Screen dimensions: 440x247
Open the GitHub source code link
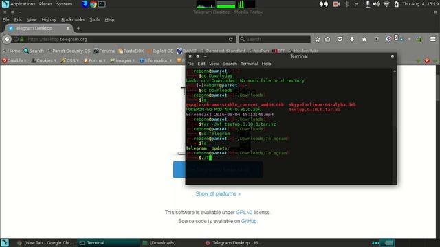[249, 221]
